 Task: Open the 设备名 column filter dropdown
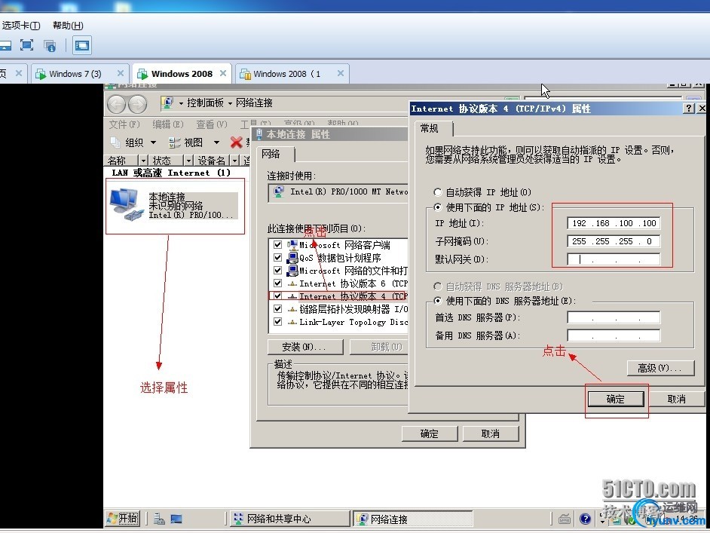pyautogui.click(x=234, y=161)
